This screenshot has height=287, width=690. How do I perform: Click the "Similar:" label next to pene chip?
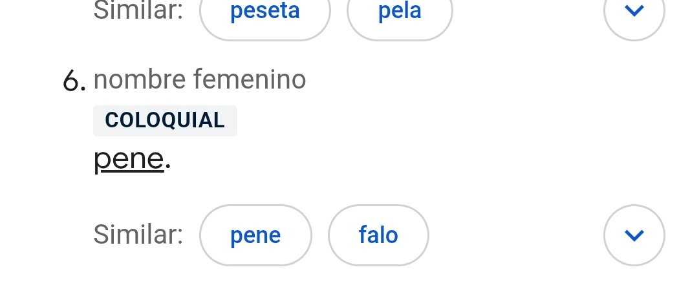pos(138,235)
